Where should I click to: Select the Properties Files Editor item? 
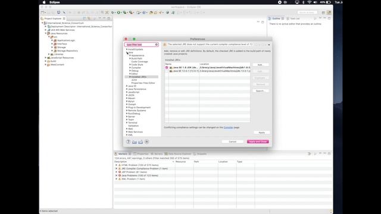point(143,83)
